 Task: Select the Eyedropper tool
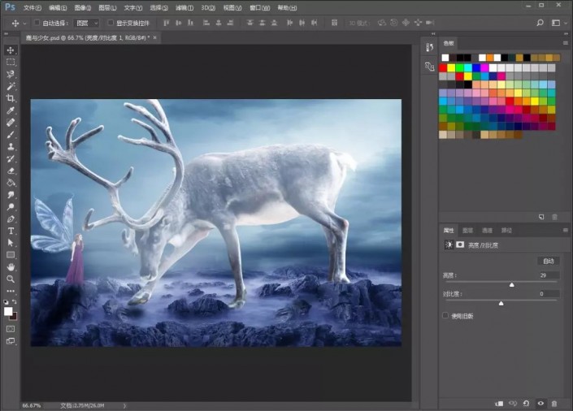pos(11,110)
